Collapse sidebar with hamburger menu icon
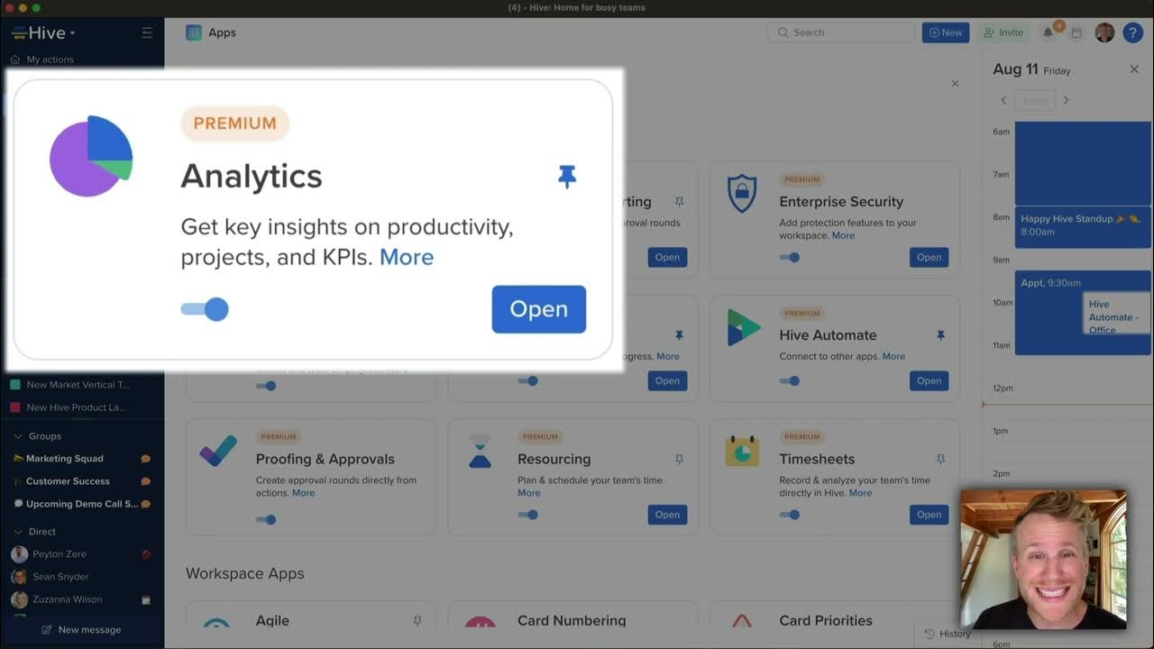 pyautogui.click(x=147, y=33)
